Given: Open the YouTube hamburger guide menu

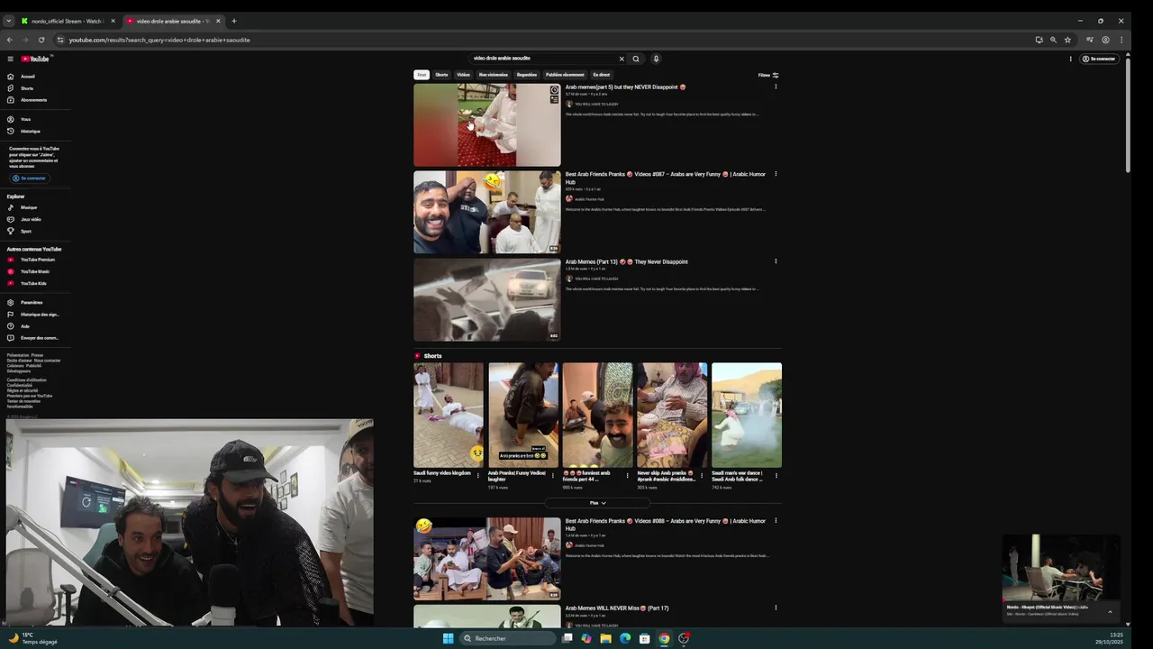Looking at the screenshot, I should (x=10, y=59).
